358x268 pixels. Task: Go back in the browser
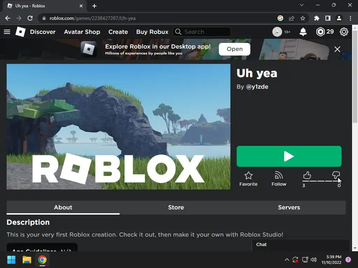pyautogui.click(x=8, y=18)
